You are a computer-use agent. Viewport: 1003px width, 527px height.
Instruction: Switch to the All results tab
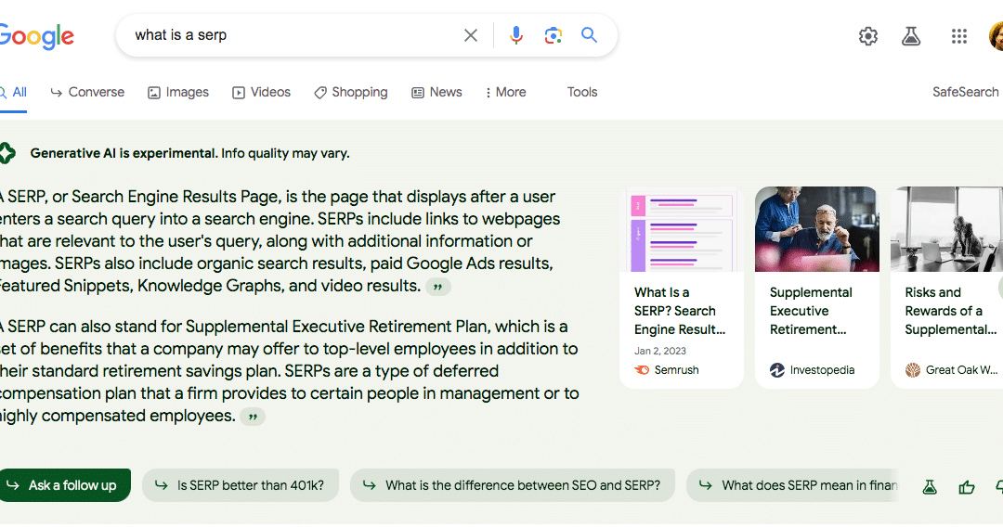point(13,93)
